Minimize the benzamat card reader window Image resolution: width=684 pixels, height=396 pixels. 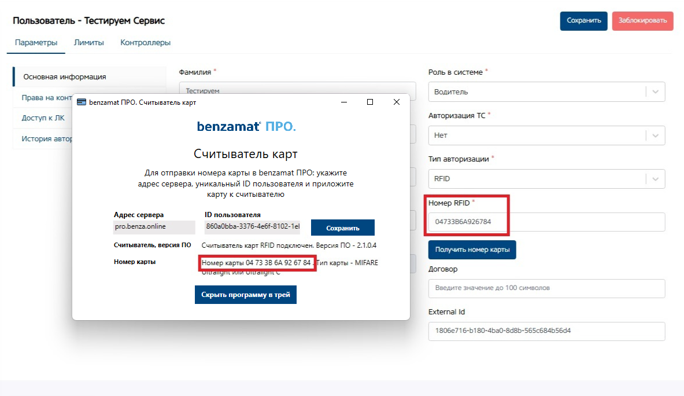pos(344,102)
